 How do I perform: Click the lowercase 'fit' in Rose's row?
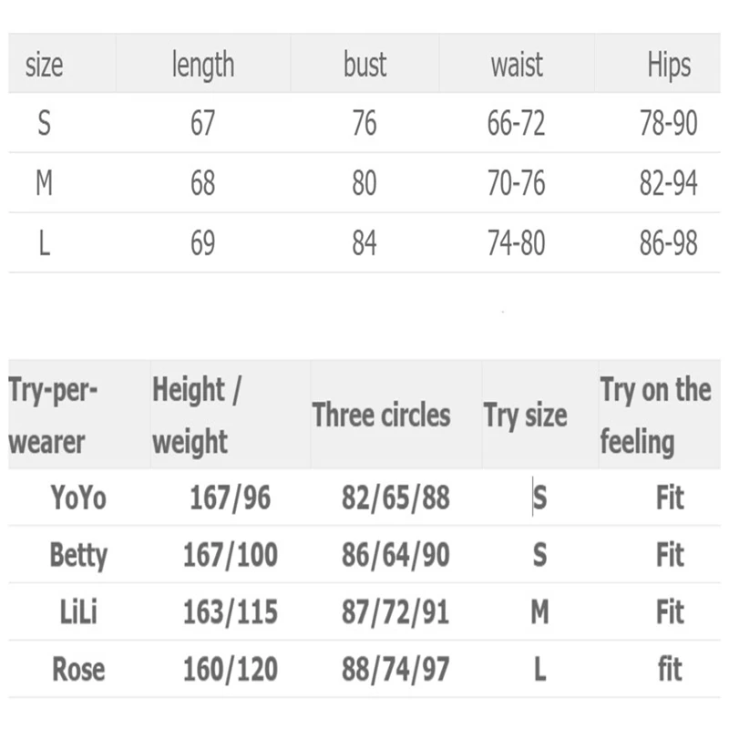670,670
